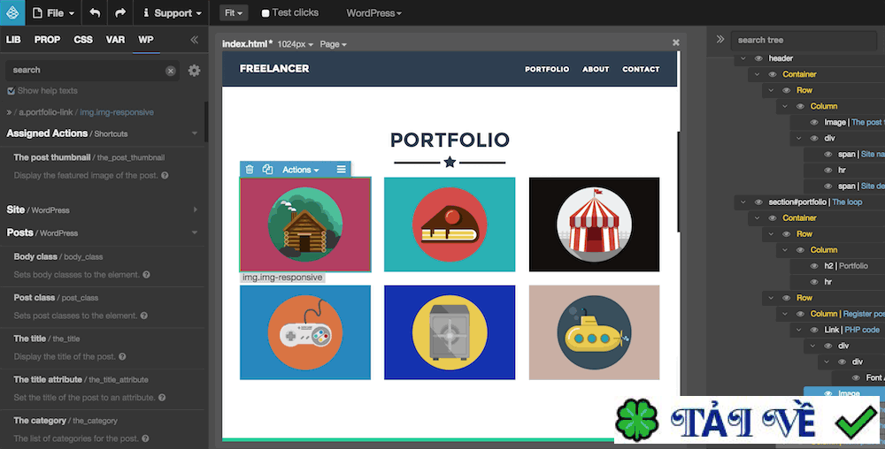Click the PORTFOLIO nav link
Image resolution: width=885 pixels, height=449 pixels.
click(547, 69)
